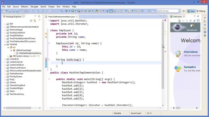This screenshot has height=117, width=209.
Task: Switch to the Debug perspective
Action: tap(201, 11)
